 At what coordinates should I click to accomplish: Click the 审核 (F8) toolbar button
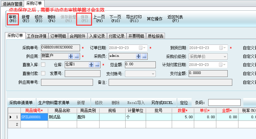pyautogui.click(x=13, y=19)
